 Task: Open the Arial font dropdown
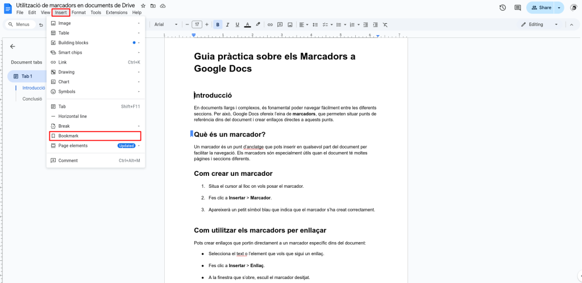(165, 24)
